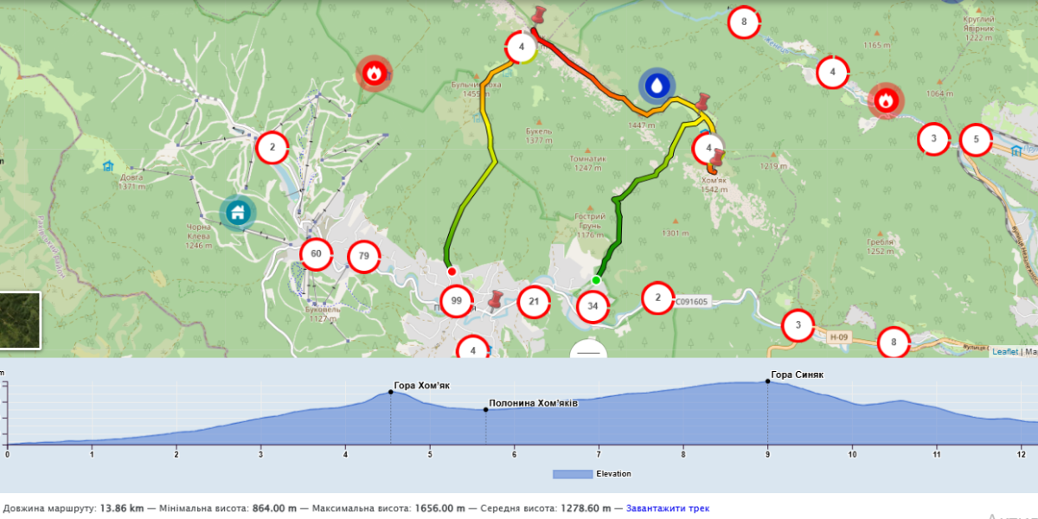Open the cluster marker numbered 5
Viewport: 1038px width, 519px height.
pyautogui.click(x=977, y=138)
